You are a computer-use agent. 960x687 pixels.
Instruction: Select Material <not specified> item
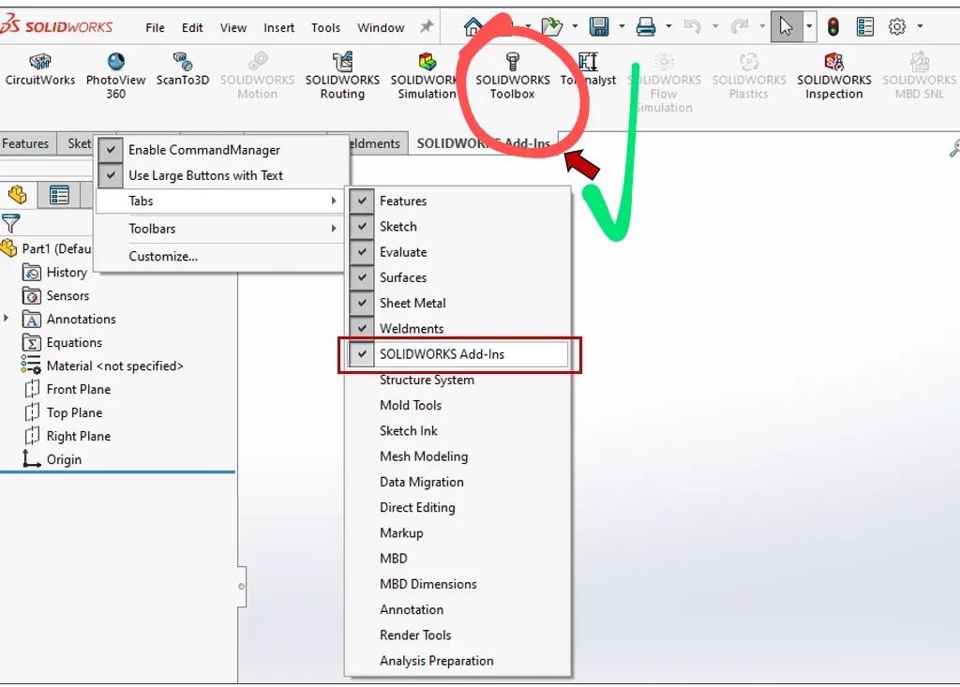[x=102, y=366]
